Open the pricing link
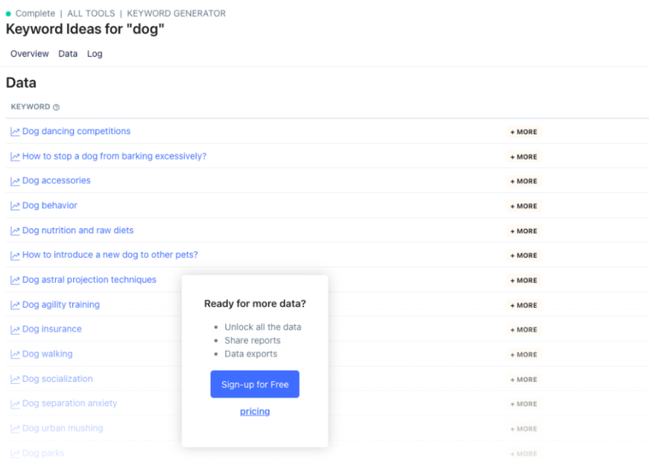The width and height of the screenshot is (649, 472). pyautogui.click(x=255, y=412)
